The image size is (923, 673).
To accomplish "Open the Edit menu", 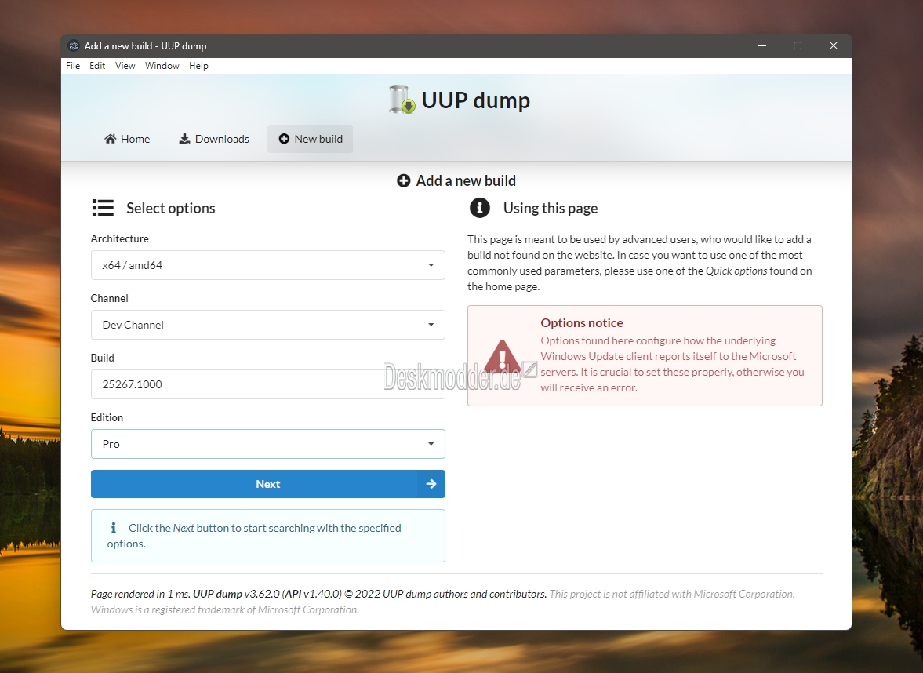I will click(97, 66).
